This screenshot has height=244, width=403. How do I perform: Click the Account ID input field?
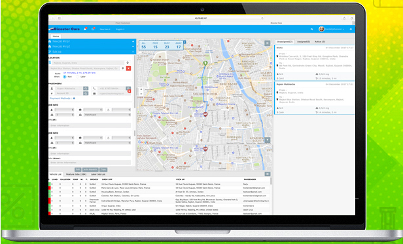coord(69,93)
